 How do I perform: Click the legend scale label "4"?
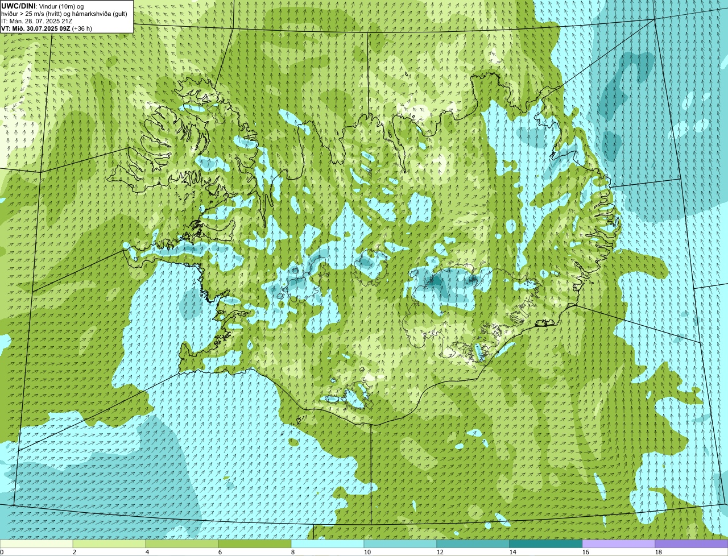[147, 552]
